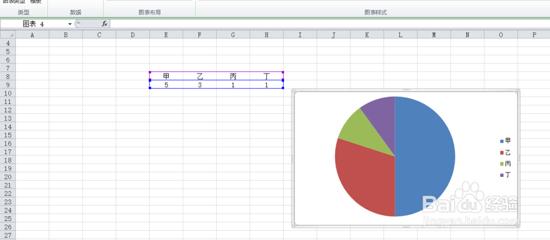Click the red legend color marker for 乙
550x240 pixels.
[502, 153]
